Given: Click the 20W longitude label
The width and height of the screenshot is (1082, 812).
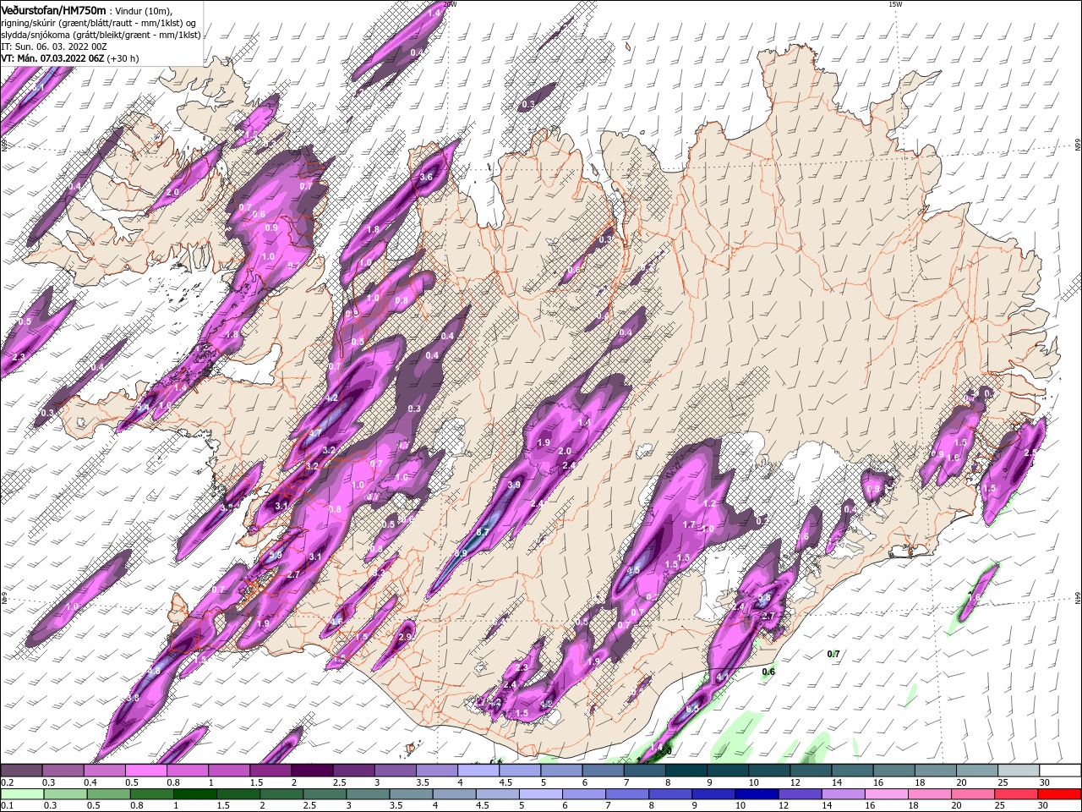Looking at the screenshot, I should (451, 4).
